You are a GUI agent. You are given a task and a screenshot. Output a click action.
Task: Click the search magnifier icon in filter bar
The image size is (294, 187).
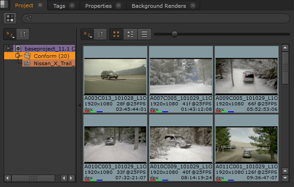[28, 18]
